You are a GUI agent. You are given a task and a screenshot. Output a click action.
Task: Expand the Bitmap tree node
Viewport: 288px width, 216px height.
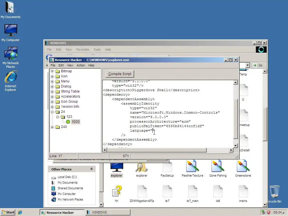pos(52,71)
